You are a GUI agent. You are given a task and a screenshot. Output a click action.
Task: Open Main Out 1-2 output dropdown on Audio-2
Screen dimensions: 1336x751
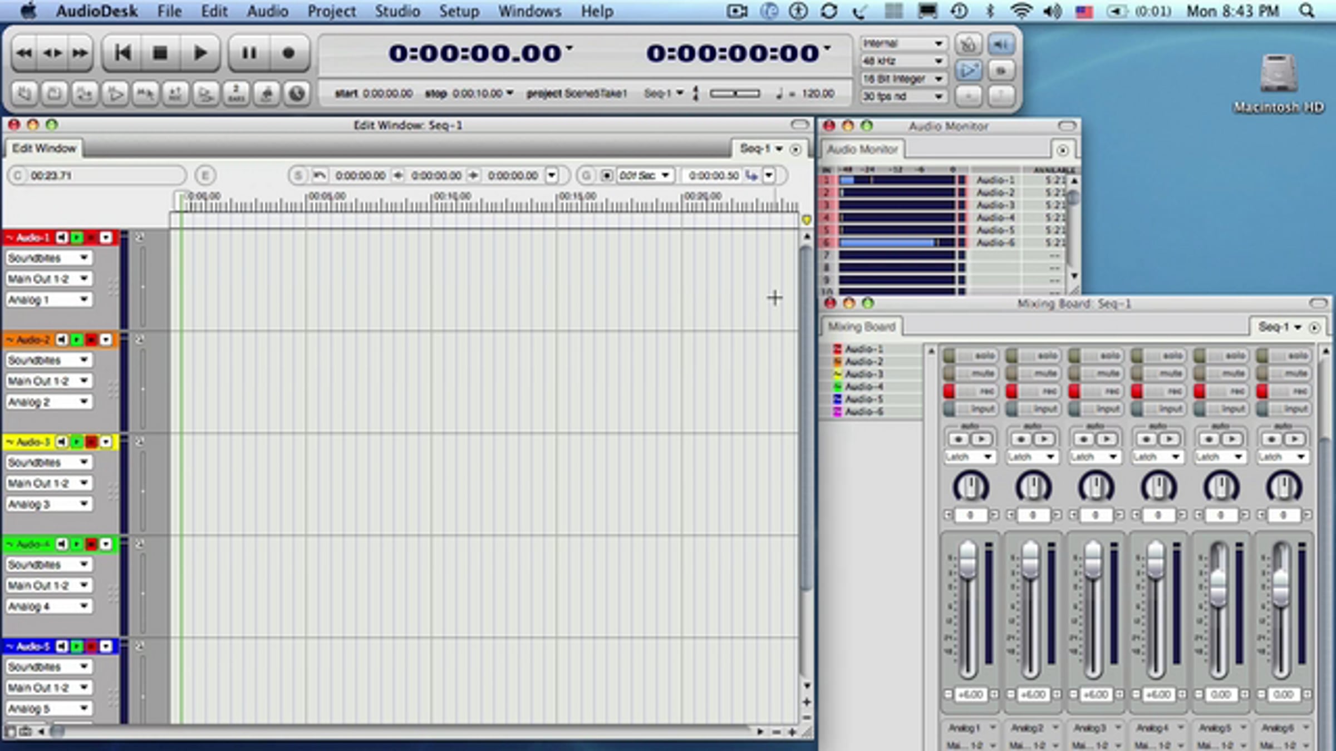[48, 381]
